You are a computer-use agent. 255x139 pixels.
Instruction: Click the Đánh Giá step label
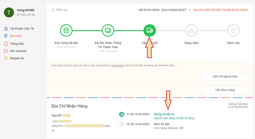pyautogui.click(x=233, y=43)
